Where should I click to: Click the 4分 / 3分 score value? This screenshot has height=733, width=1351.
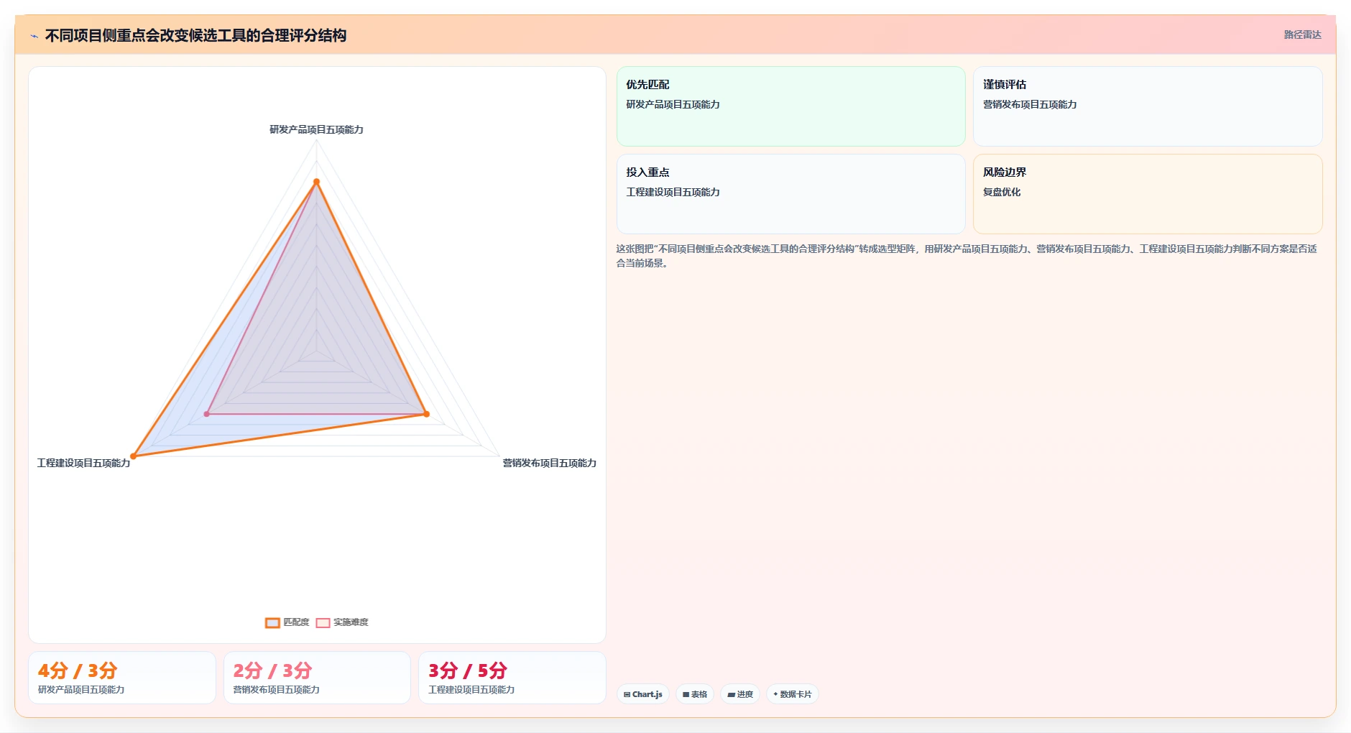pos(78,670)
